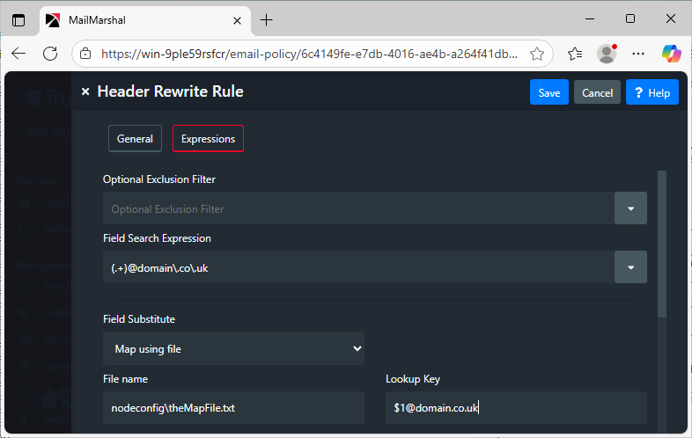This screenshot has height=438, width=692.
Task: Refresh the page with reload icon
Action: [x=50, y=54]
